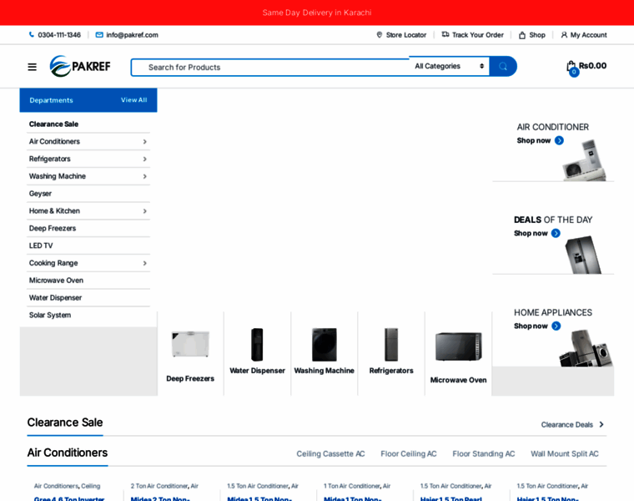Open Geyser in departments menu
This screenshot has height=501, width=634.
40,194
